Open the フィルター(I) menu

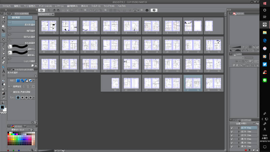click(x=96, y=6)
